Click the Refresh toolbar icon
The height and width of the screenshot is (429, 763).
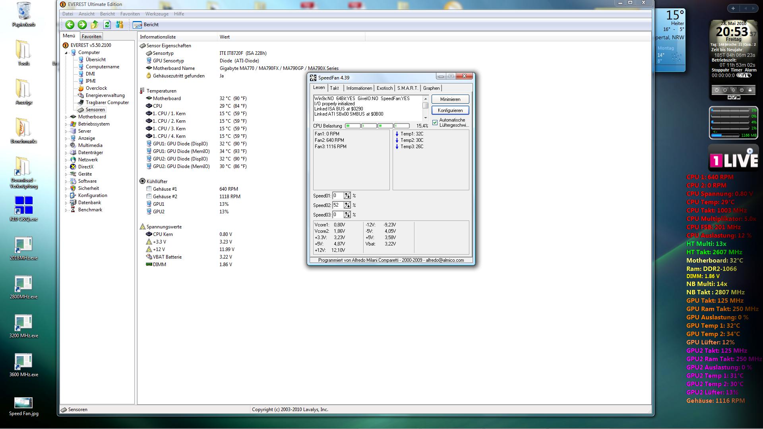[107, 25]
